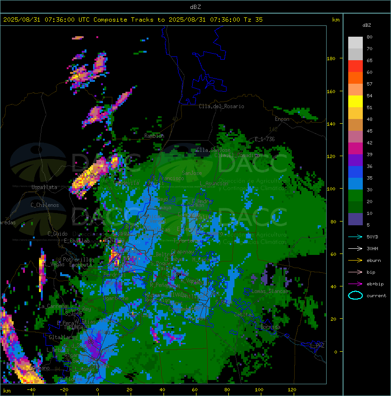Click the 120 km horizontal axis tick
The width and height of the screenshot is (391, 396).
tap(292, 390)
